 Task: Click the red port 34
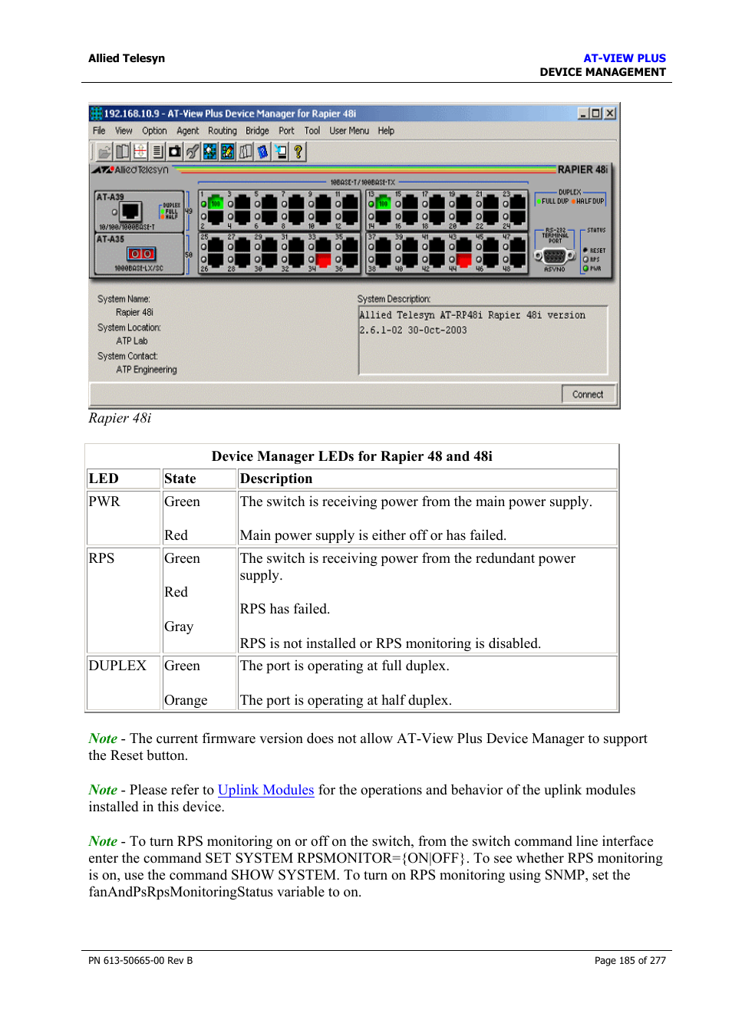click(323, 260)
